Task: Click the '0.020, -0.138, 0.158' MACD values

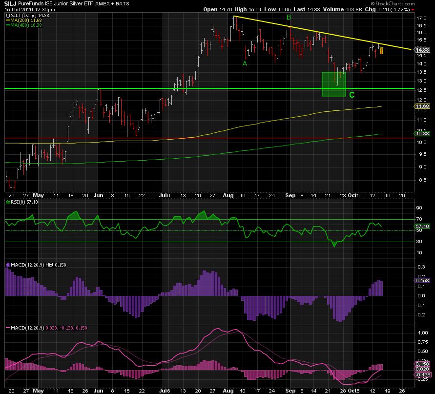Action: [x=66, y=328]
